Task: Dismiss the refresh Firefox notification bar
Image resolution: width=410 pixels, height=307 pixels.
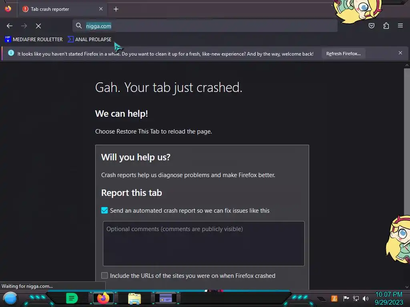Action: click(400, 53)
